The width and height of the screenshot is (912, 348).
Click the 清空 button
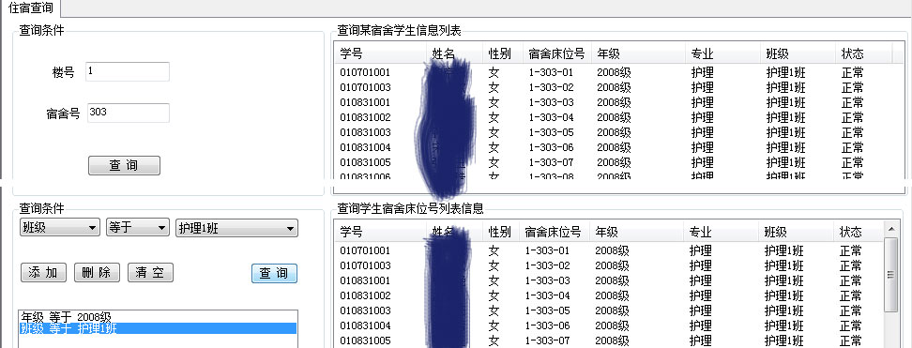click(x=150, y=272)
